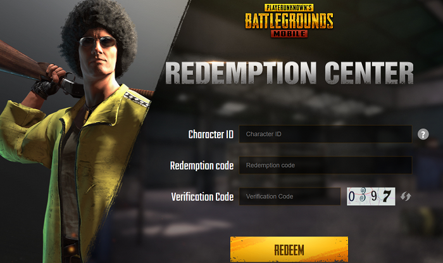Focus the Redemption code input field
This screenshot has width=443, height=263.
click(325, 165)
